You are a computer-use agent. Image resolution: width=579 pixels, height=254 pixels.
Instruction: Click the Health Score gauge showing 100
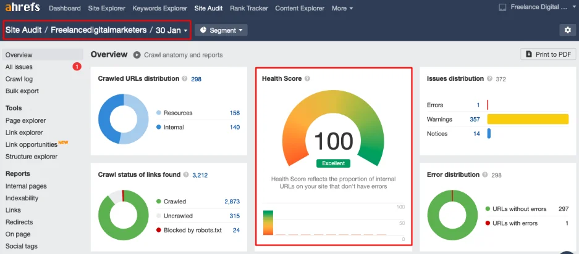pyautogui.click(x=334, y=127)
